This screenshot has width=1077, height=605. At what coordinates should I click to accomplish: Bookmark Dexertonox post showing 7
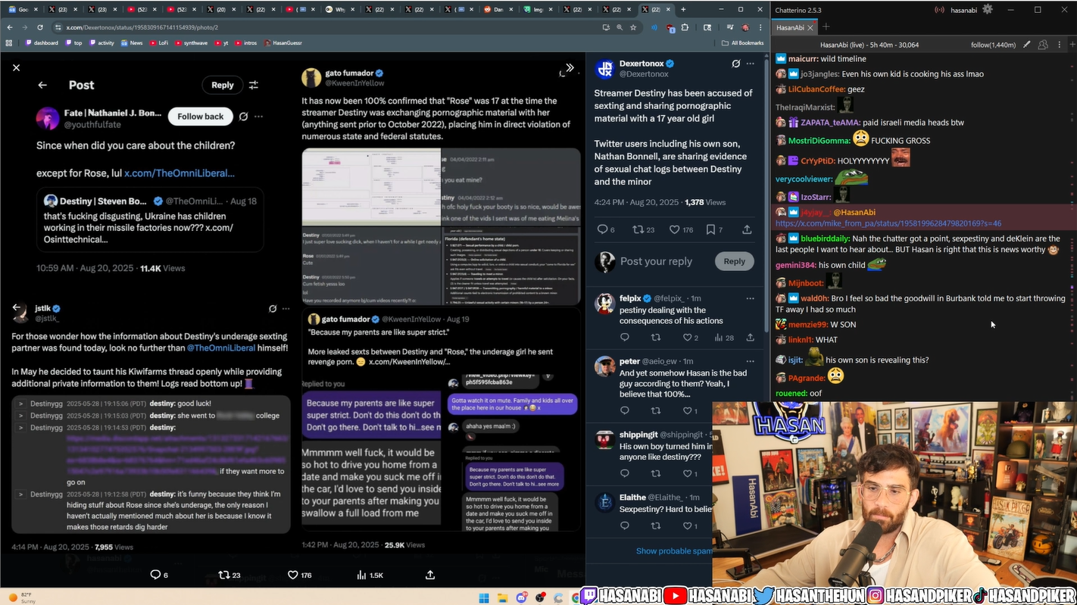tap(710, 229)
